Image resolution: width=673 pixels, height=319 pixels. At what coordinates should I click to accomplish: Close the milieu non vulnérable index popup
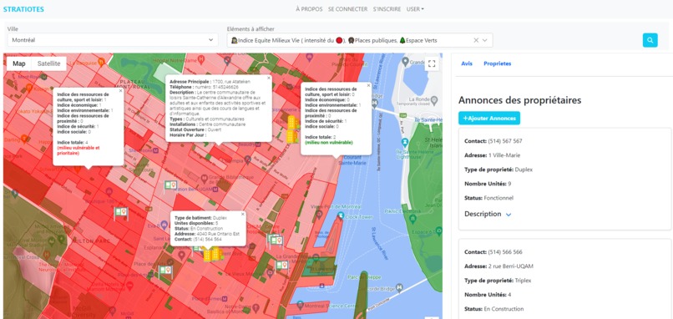point(368,85)
